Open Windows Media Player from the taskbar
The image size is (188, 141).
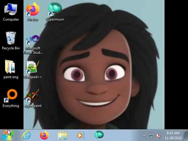pos(80,135)
